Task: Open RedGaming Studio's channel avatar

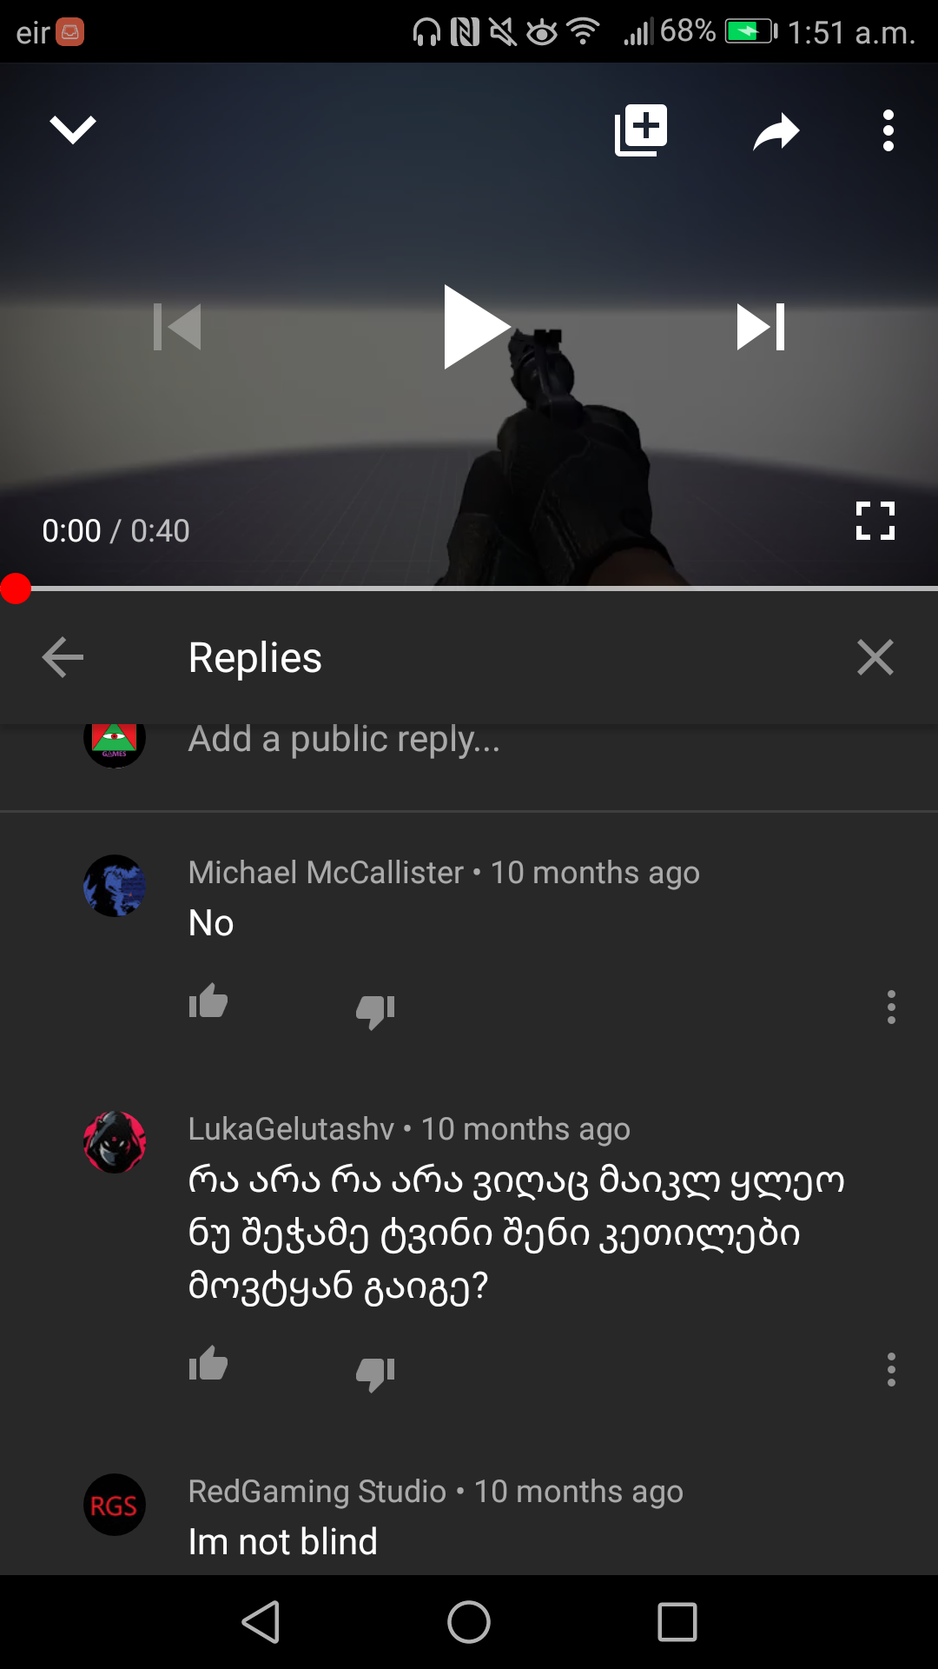Action: 115,1505
